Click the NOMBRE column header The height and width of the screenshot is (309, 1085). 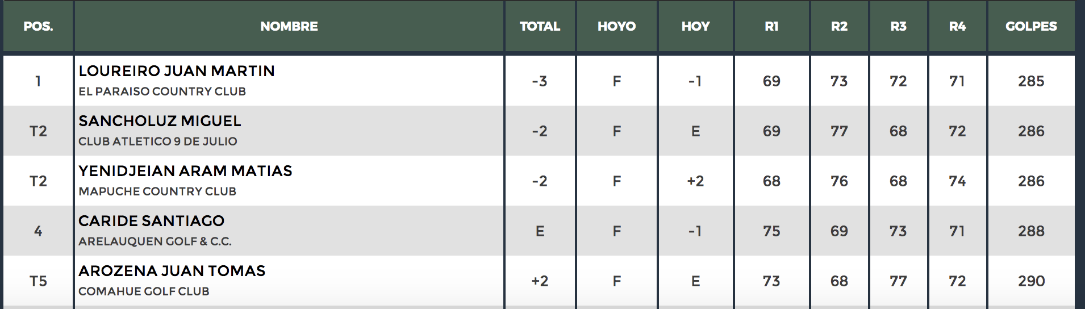click(289, 26)
